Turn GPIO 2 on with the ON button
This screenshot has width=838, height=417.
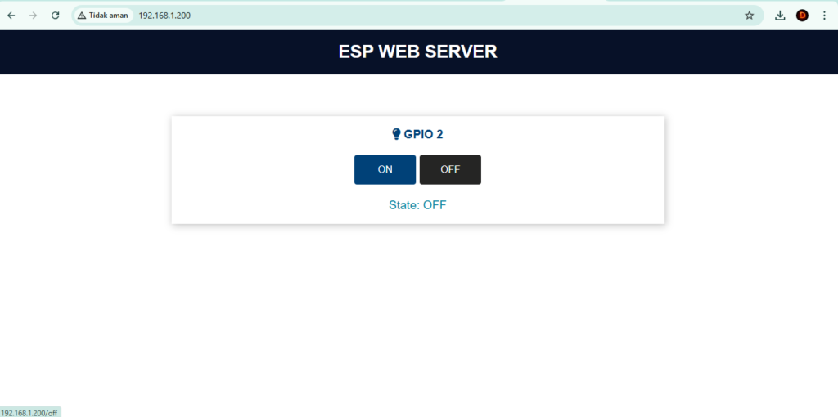coord(385,170)
